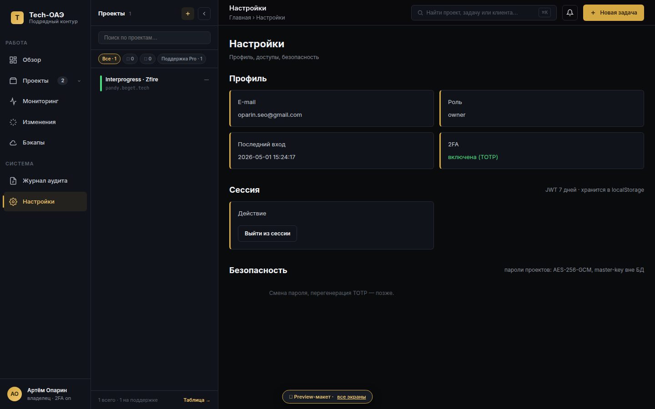Click the Tech-ОАЭ logo badge
Viewport: 655px width, 409px height.
17,18
